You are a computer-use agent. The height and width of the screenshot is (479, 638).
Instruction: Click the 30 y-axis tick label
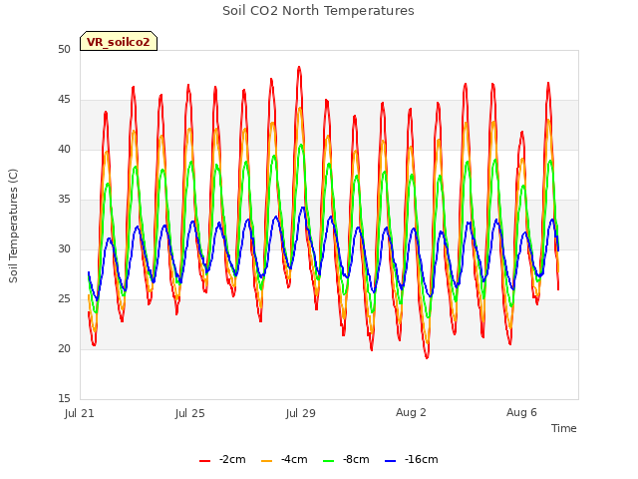64,248
